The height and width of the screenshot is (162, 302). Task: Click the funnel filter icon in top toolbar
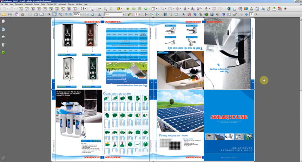click(45, 9)
